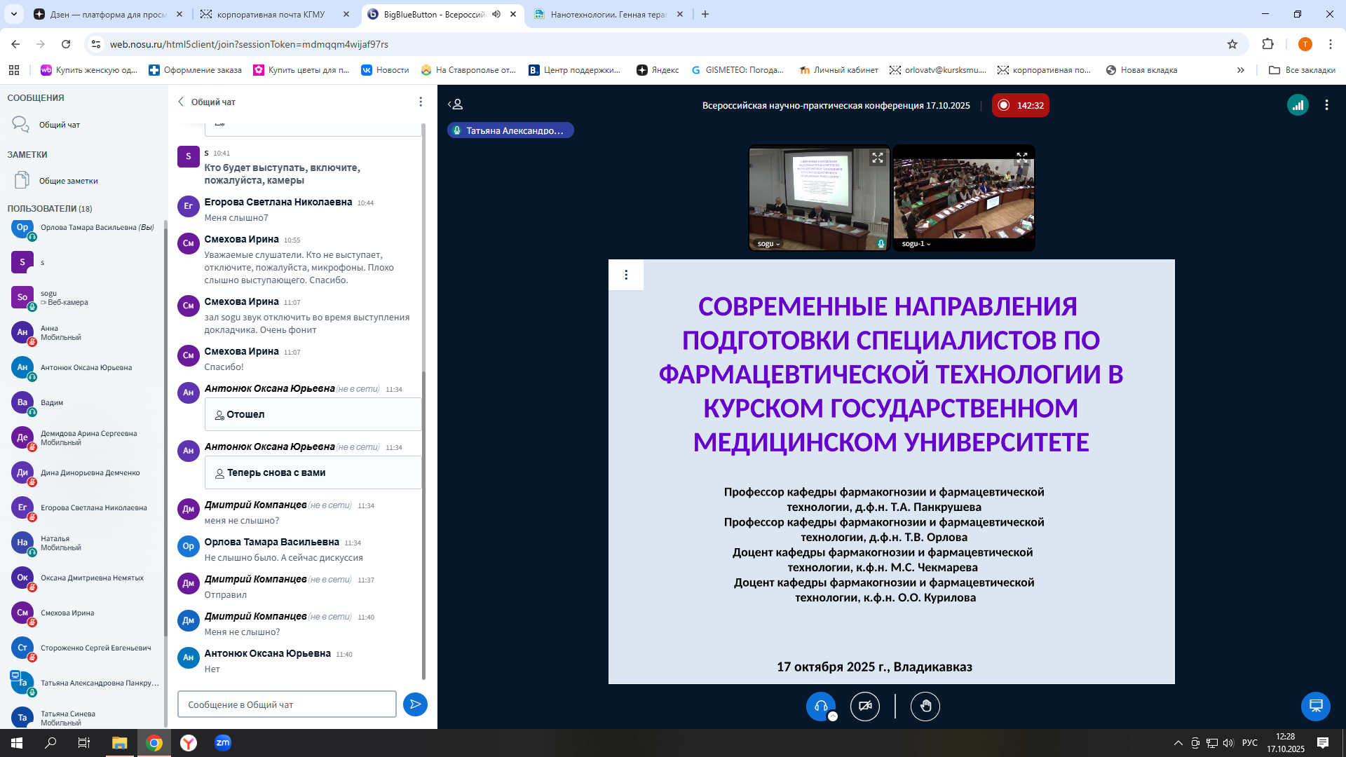
Task: Open main options menu in conference header
Action: click(x=1326, y=105)
